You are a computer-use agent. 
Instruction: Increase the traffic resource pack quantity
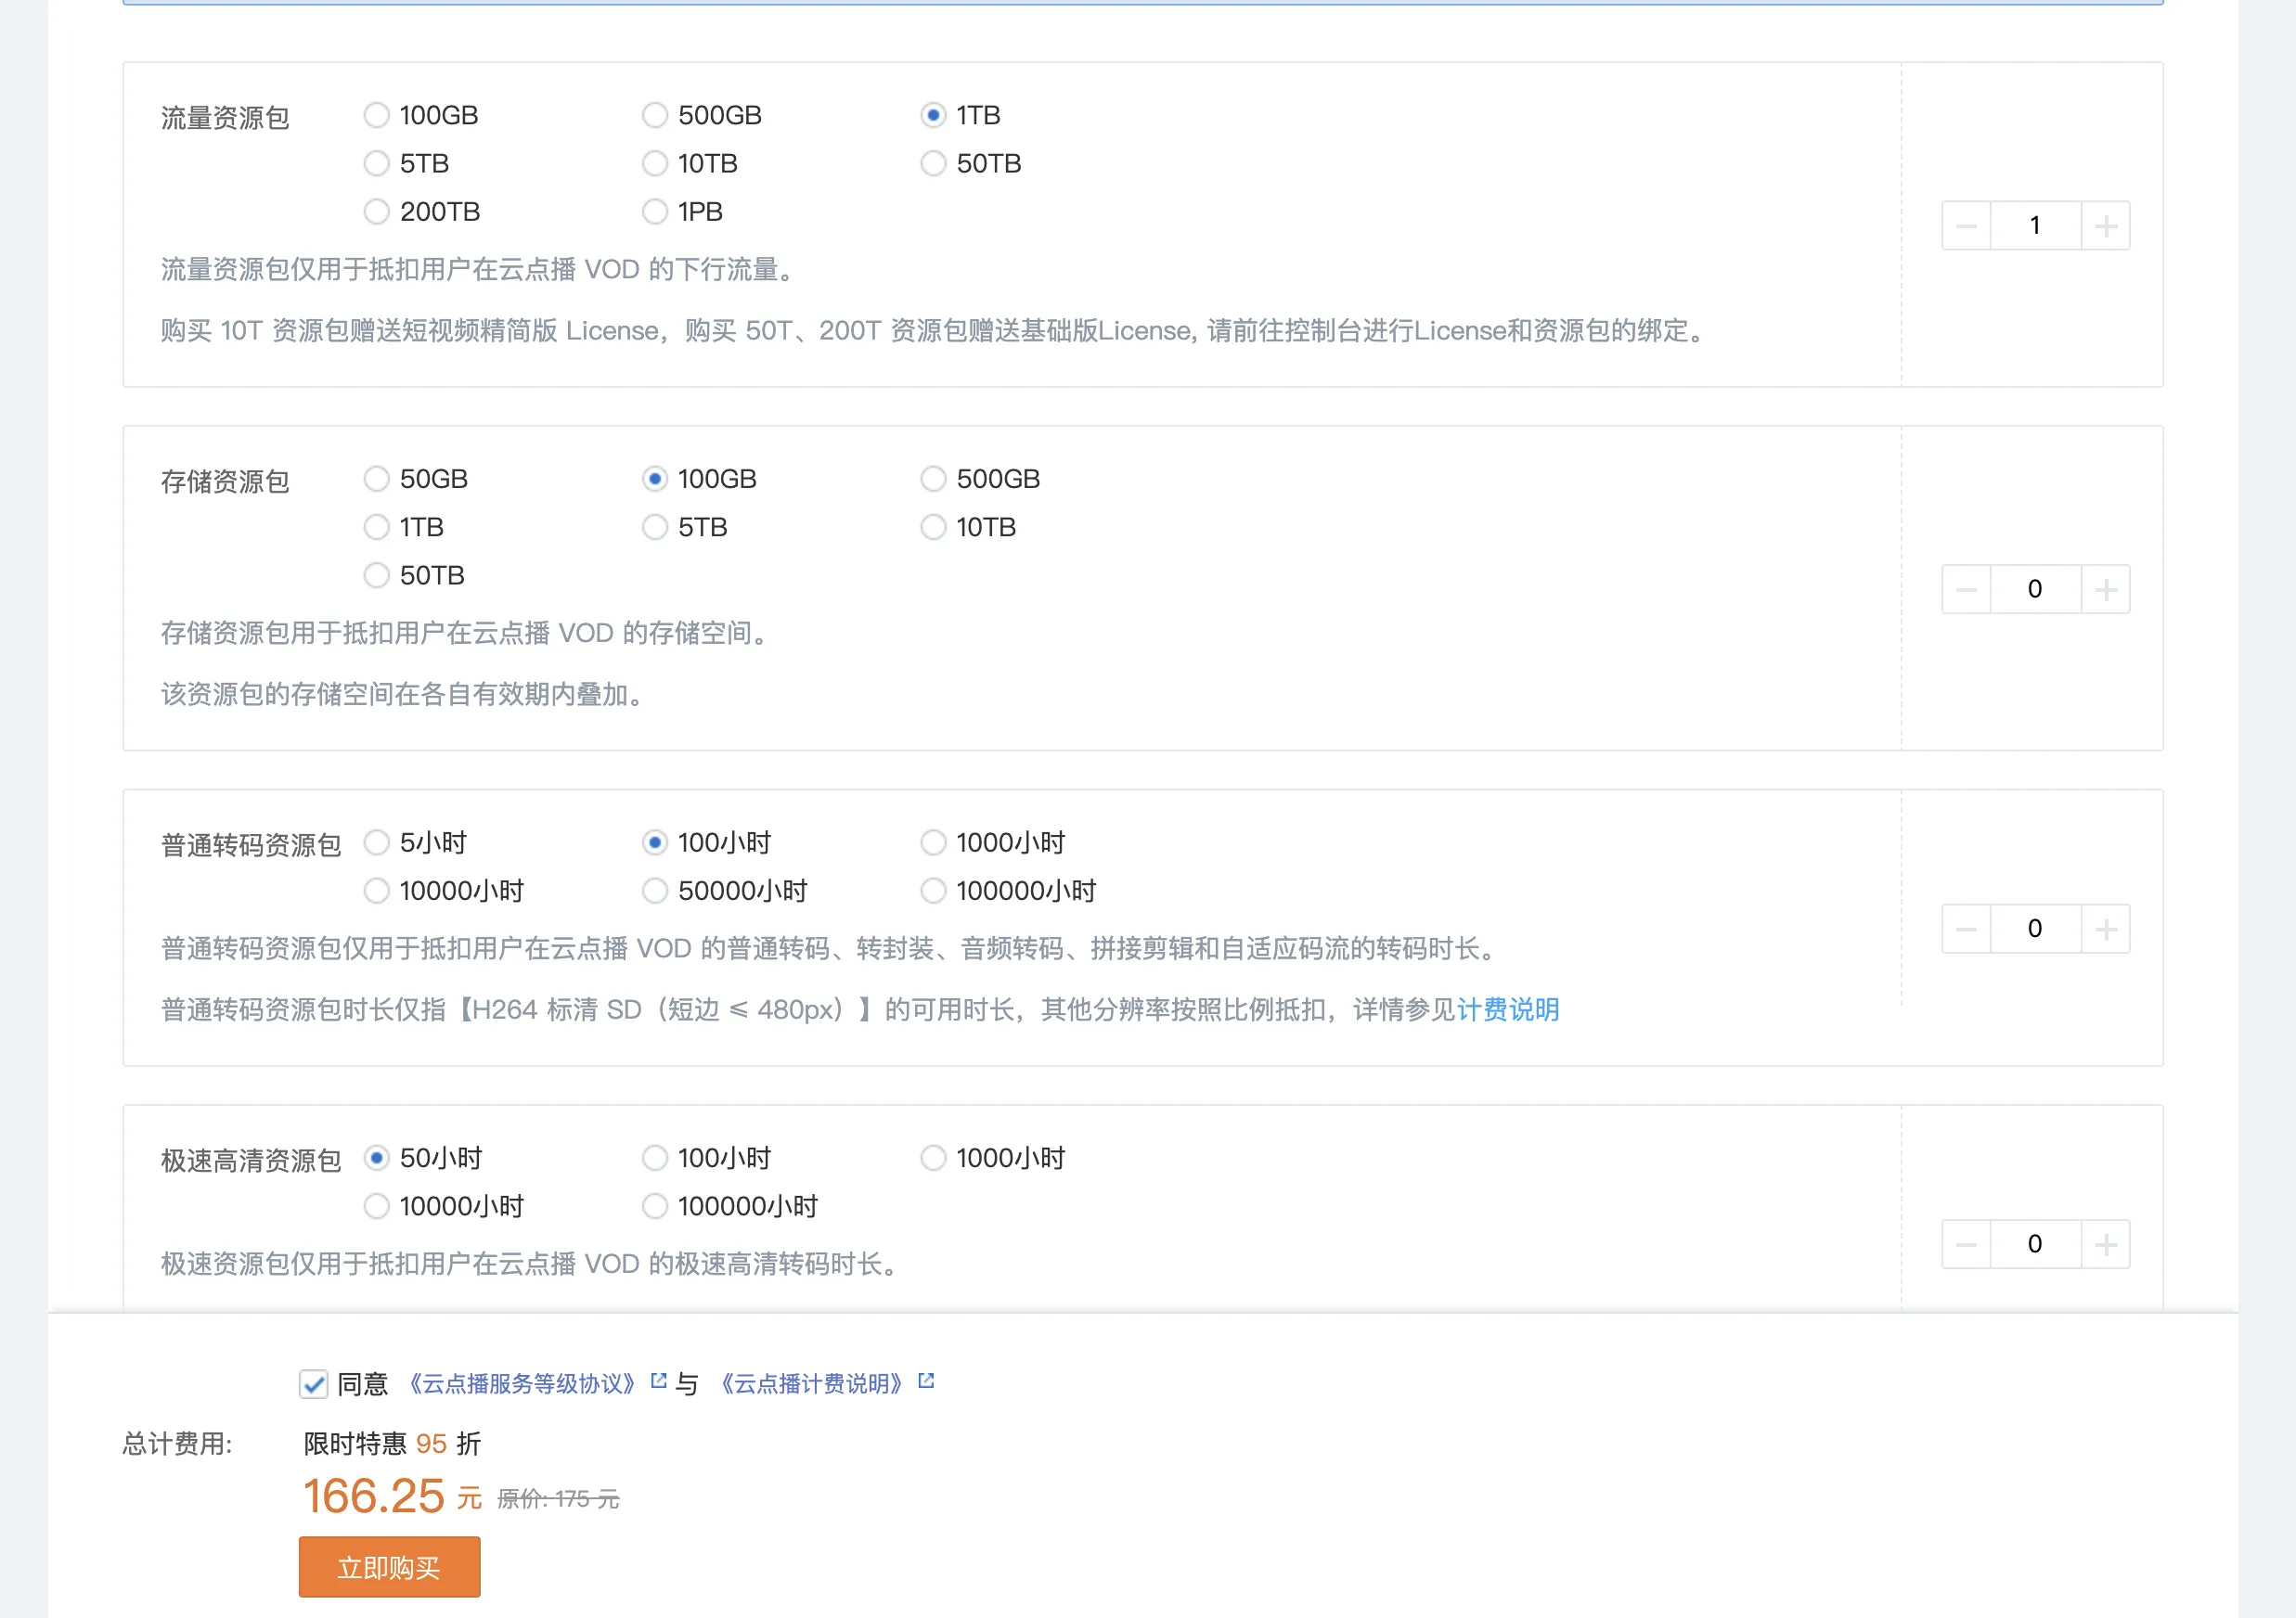2106,225
